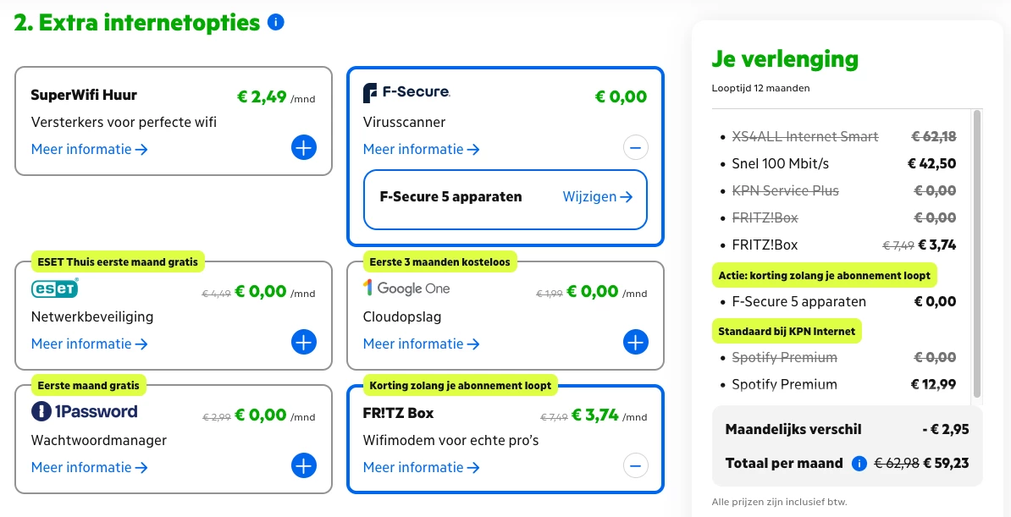Screen dimensions: 1011x517
Task: Open Meer informatie for F-Secure Virusscanner
Action: point(422,150)
